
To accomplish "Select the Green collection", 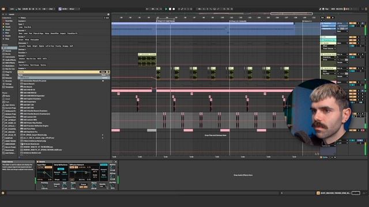I will [7, 30].
